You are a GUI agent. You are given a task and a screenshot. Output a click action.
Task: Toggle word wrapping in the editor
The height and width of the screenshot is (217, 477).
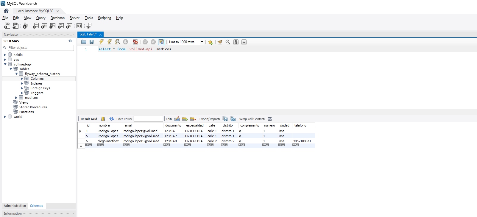tap(244, 42)
